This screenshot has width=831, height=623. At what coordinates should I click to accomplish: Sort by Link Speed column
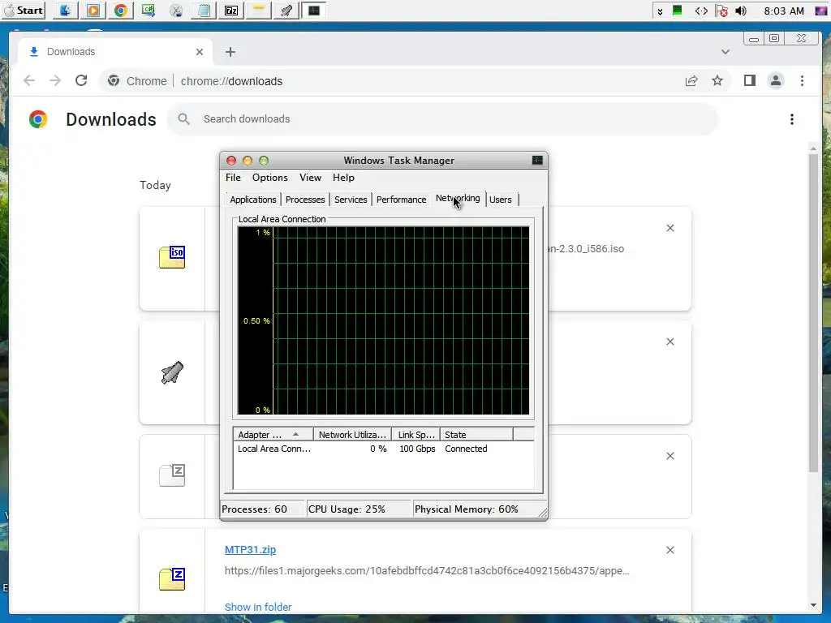(416, 435)
